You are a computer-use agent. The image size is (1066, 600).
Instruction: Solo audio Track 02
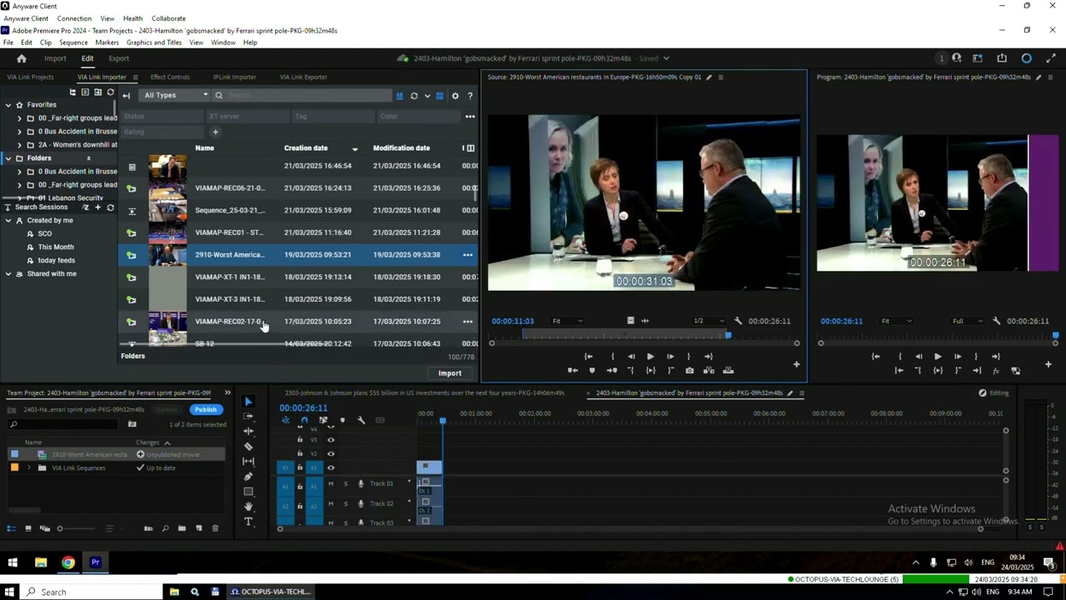[x=346, y=504]
